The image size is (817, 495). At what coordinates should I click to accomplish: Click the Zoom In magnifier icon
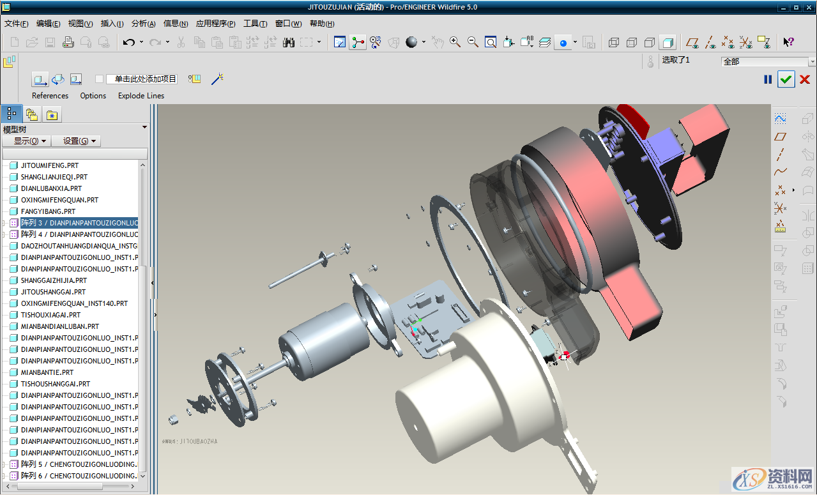[455, 42]
